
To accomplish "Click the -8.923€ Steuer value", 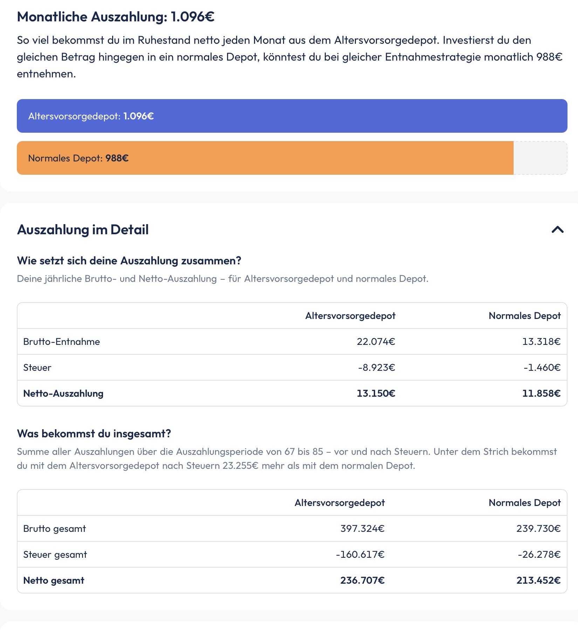I will [x=376, y=368].
